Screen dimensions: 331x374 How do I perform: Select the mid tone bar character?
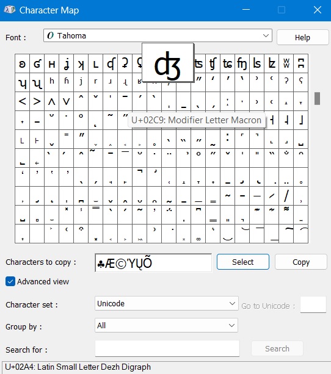[272, 120]
